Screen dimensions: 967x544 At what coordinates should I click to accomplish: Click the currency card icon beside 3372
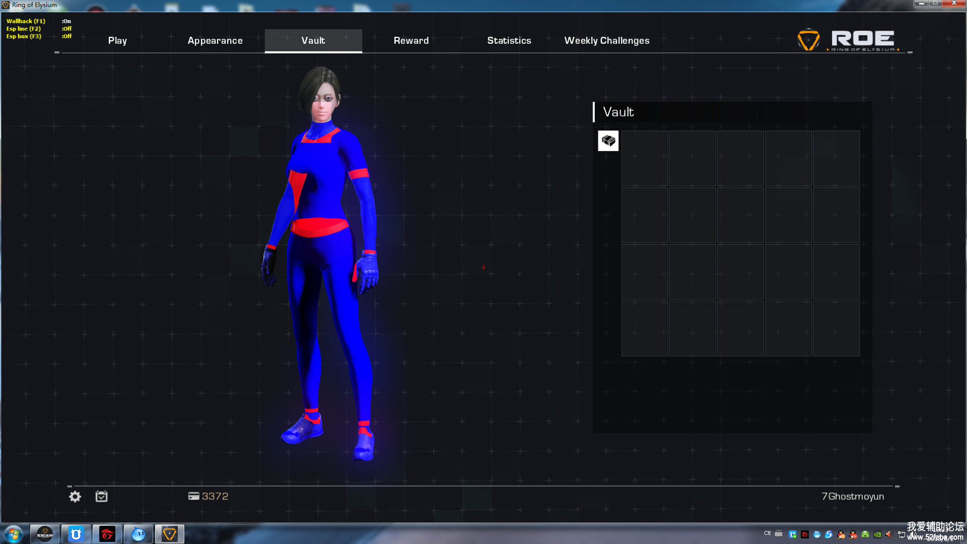click(x=193, y=496)
